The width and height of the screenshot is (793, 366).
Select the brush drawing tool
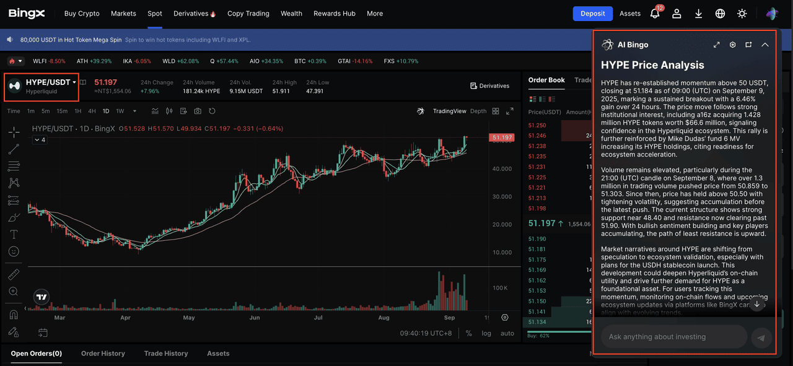(14, 217)
